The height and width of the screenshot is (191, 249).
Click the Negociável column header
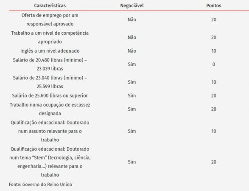132,6
